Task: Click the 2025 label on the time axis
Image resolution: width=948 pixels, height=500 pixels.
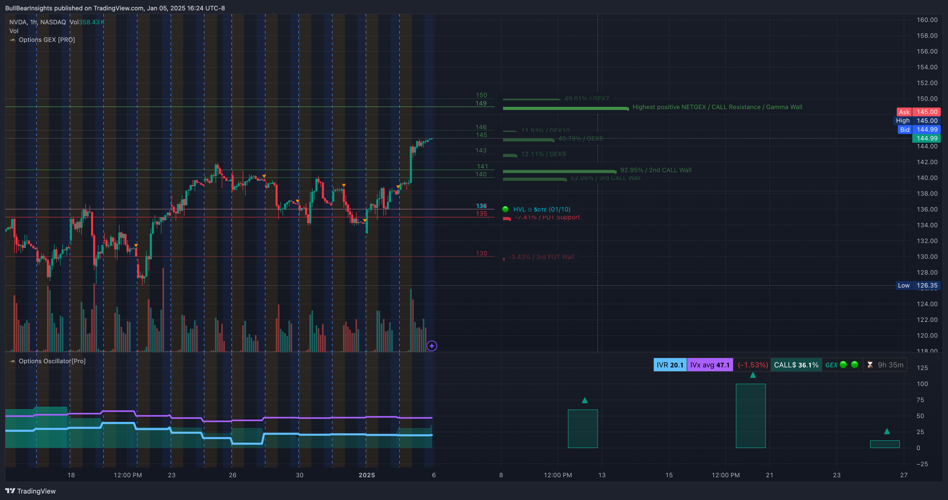Action: (367, 475)
